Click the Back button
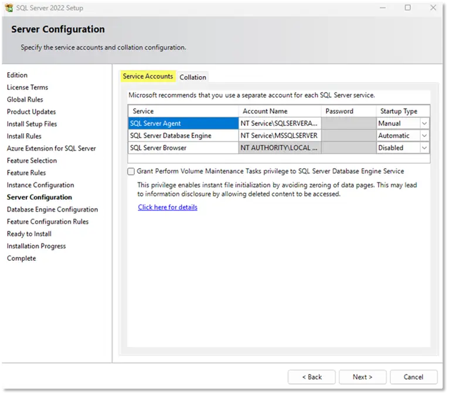This screenshot has height=395, width=449. 312,377
